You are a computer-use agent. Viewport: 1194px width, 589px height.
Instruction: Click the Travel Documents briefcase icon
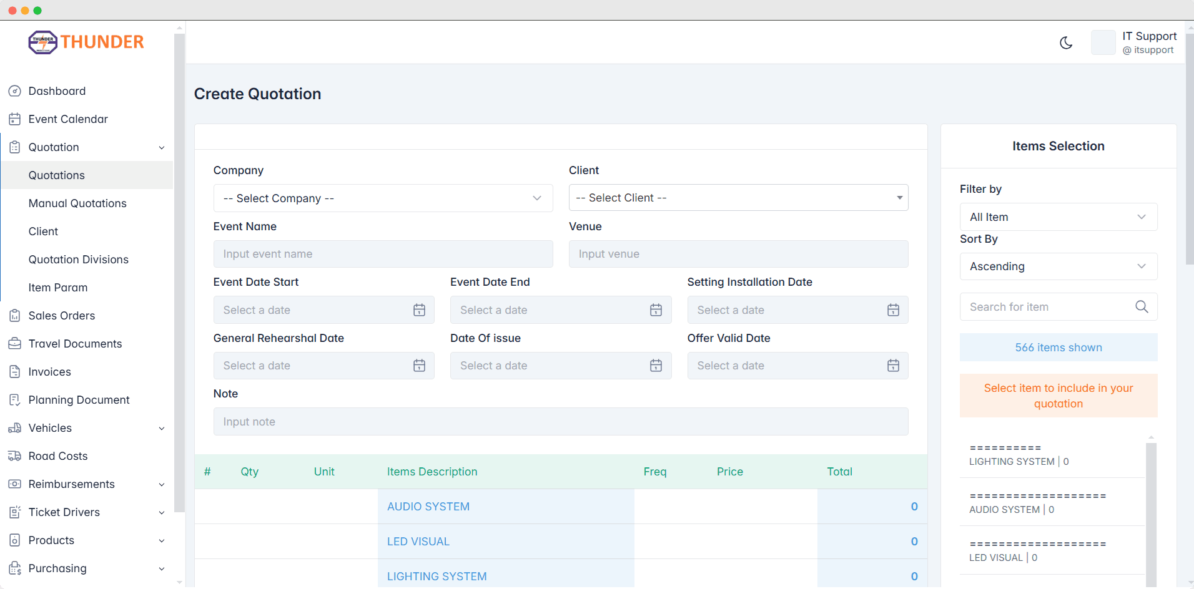15,344
